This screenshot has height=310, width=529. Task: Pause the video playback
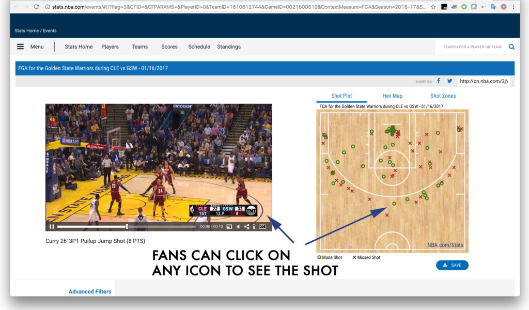click(x=51, y=226)
